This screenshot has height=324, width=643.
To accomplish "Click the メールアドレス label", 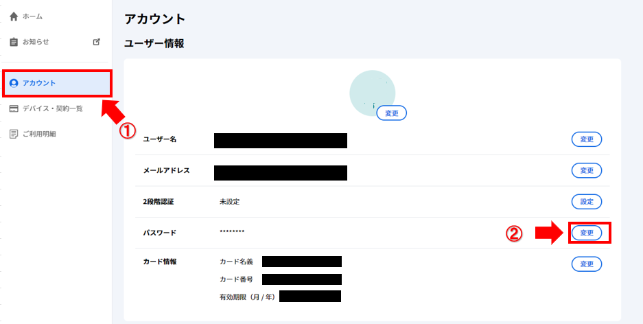I will [x=166, y=171].
